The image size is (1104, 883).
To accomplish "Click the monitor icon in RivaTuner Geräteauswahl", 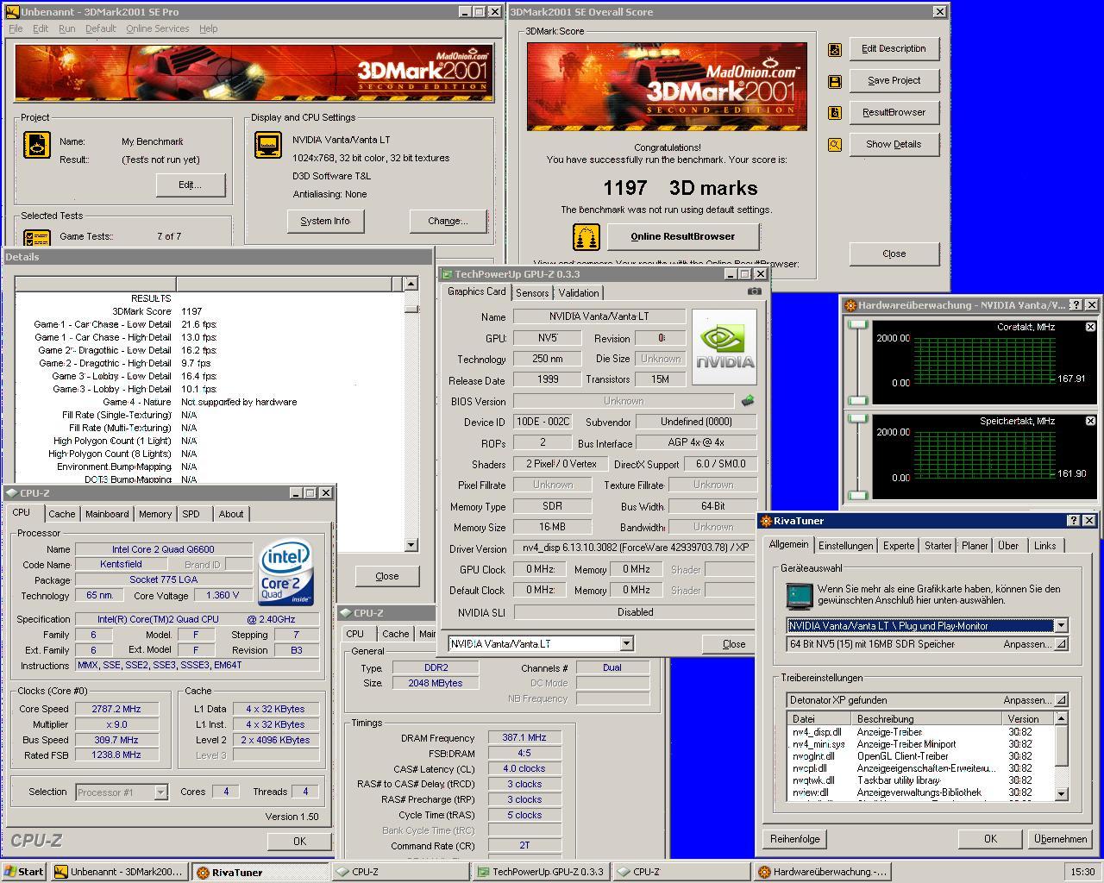I will coord(800,596).
